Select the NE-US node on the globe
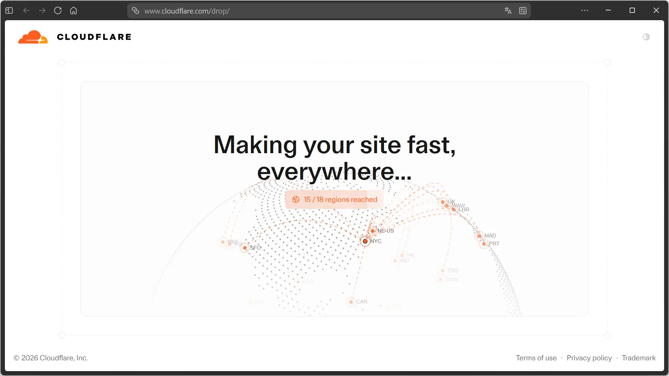The image size is (669, 376). pos(372,231)
